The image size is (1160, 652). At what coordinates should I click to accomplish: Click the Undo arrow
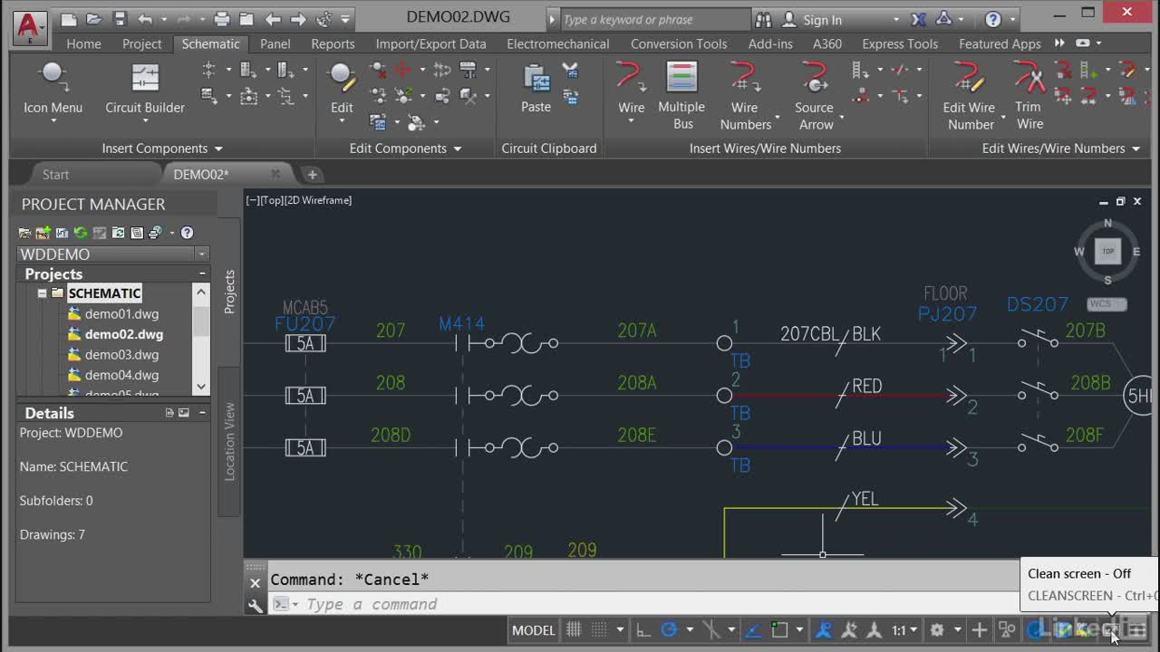(x=145, y=19)
